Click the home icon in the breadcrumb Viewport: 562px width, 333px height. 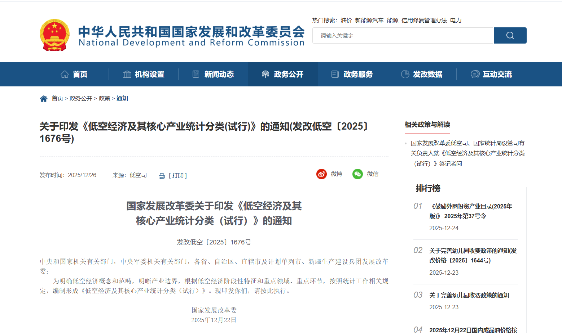(43, 98)
